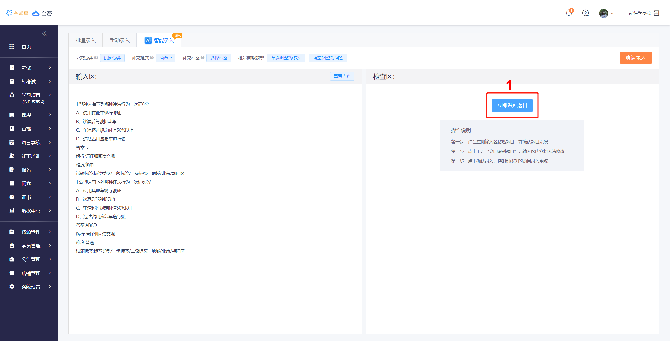Image resolution: width=670 pixels, height=341 pixels.
Task: Click the 立即识别题目 button
Action: pos(512,105)
